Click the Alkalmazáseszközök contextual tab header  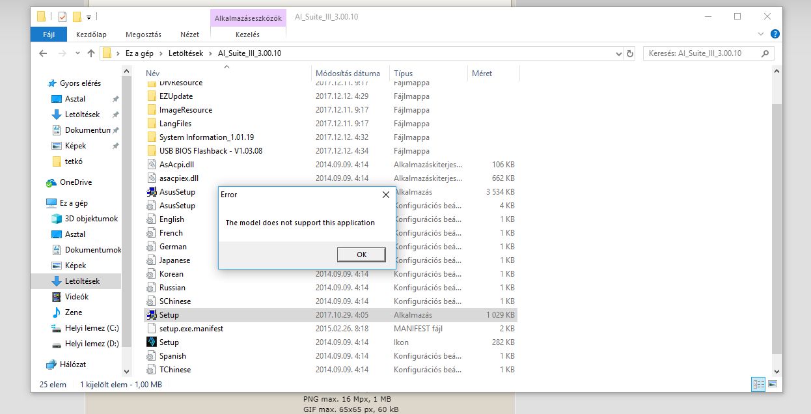(x=249, y=18)
